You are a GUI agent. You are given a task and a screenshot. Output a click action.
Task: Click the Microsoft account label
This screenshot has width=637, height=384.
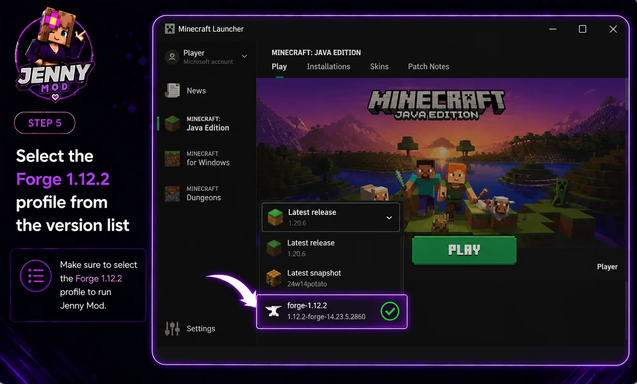208,62
